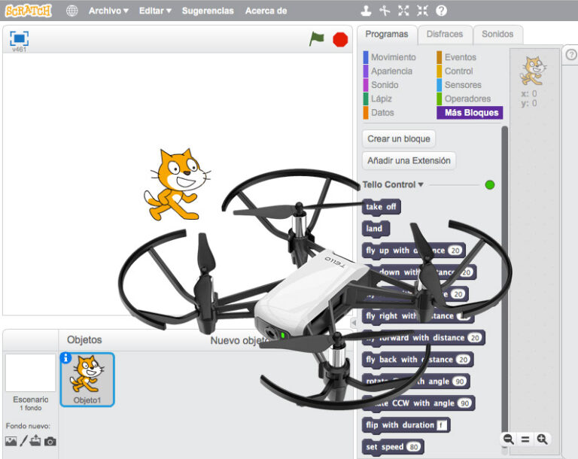This screenshot has width=578, height=459.
Task: Zoom in the scripts area
Action: point(542,439)
